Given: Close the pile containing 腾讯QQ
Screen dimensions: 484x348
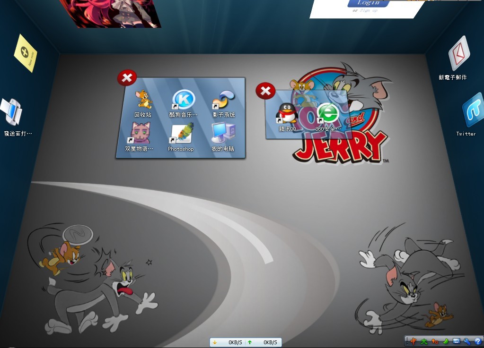Looking at the screenshot, I should (265, 91).
